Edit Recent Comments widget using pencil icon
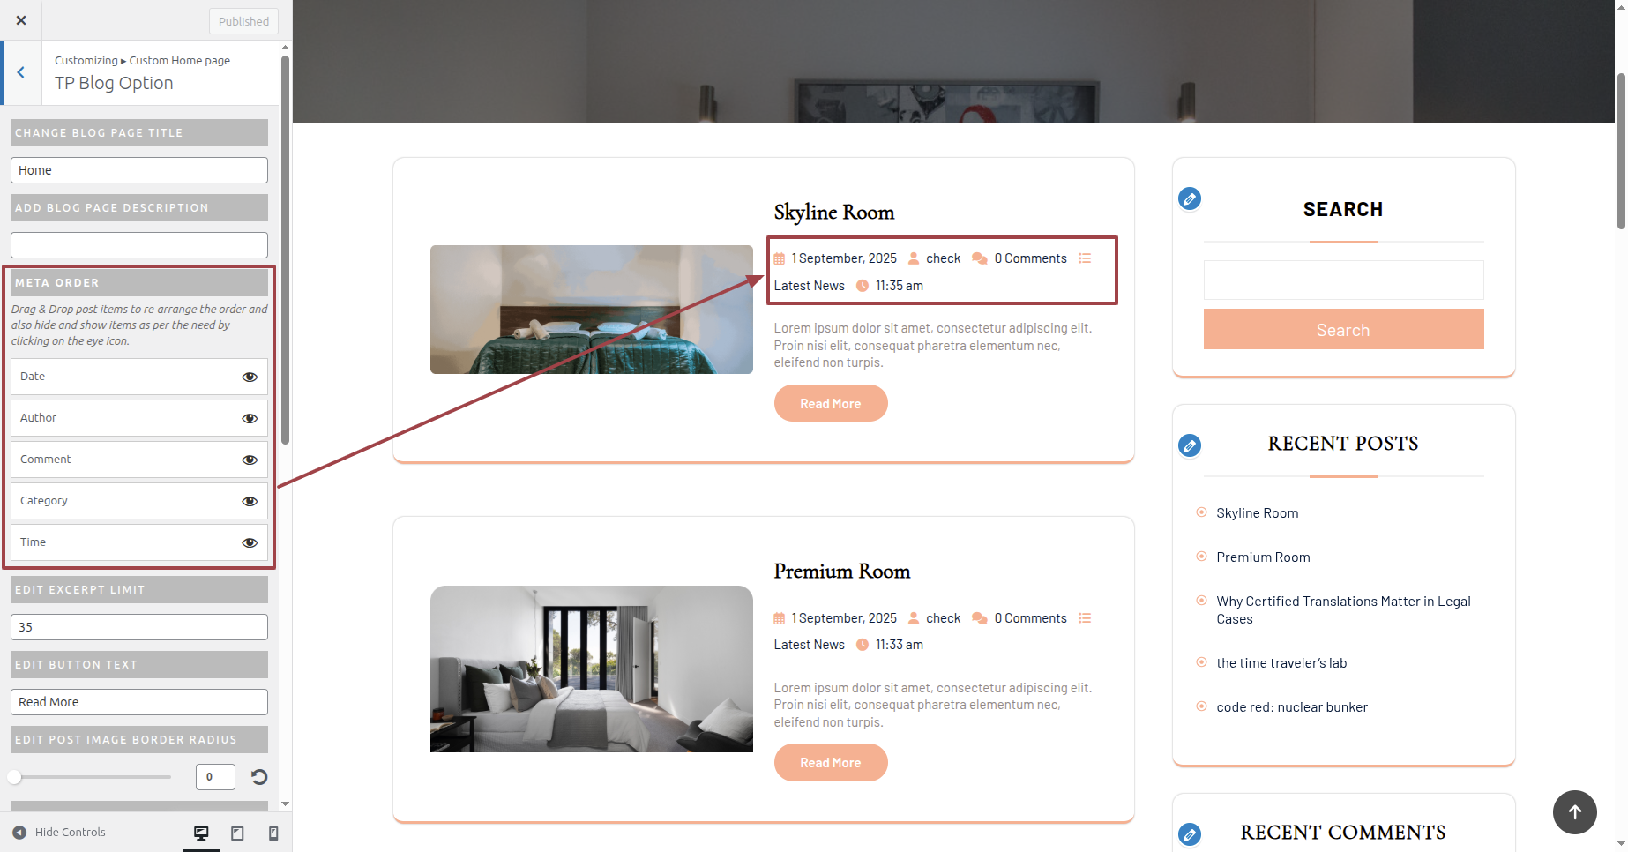This screenshot has width=1628, height=852. (1190, 833)
